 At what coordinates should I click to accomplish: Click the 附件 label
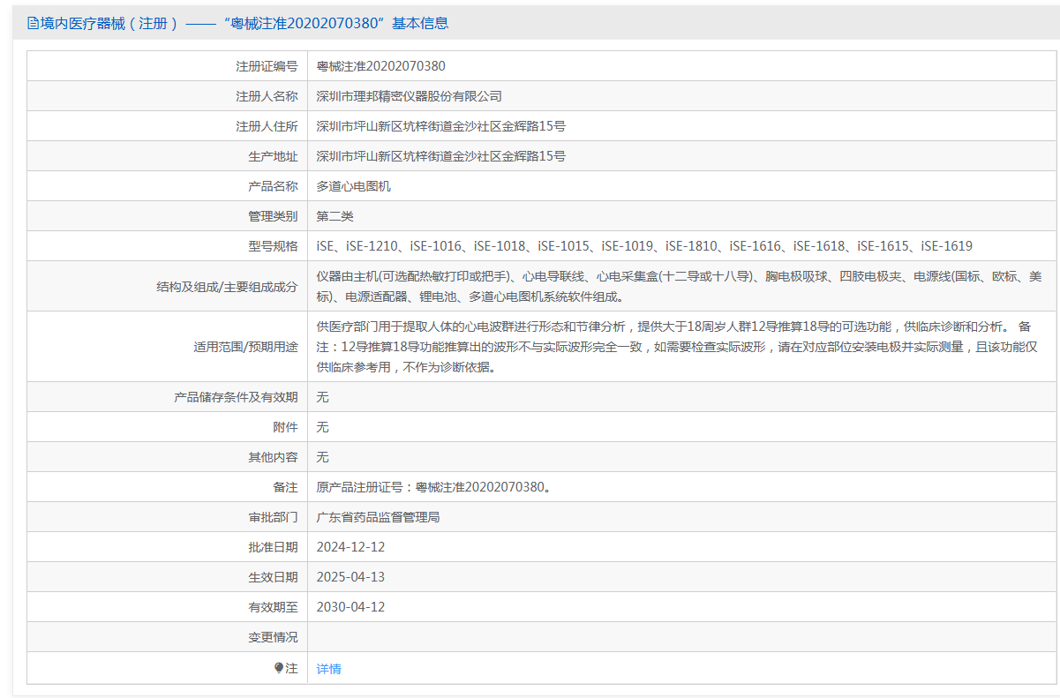pos(285,427)
